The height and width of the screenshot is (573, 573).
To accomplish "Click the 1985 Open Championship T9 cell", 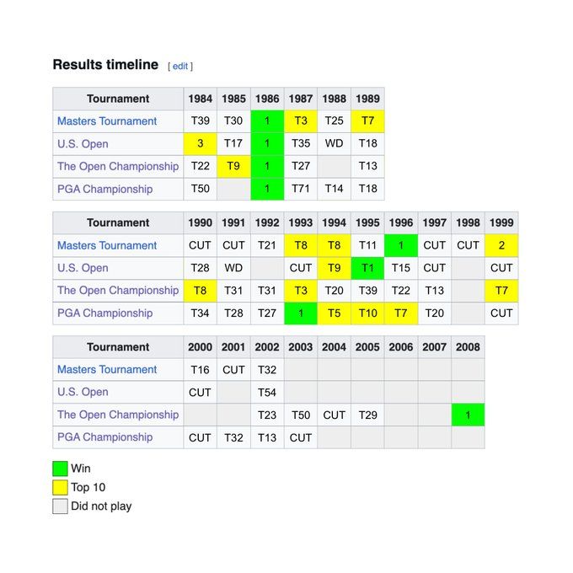I will tap(233, 166).
